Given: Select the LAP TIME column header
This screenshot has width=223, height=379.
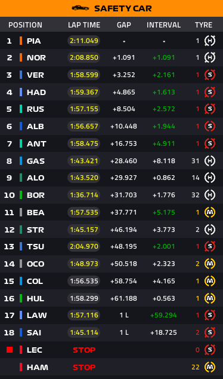Looking at the screenshot, I should 84,25.
